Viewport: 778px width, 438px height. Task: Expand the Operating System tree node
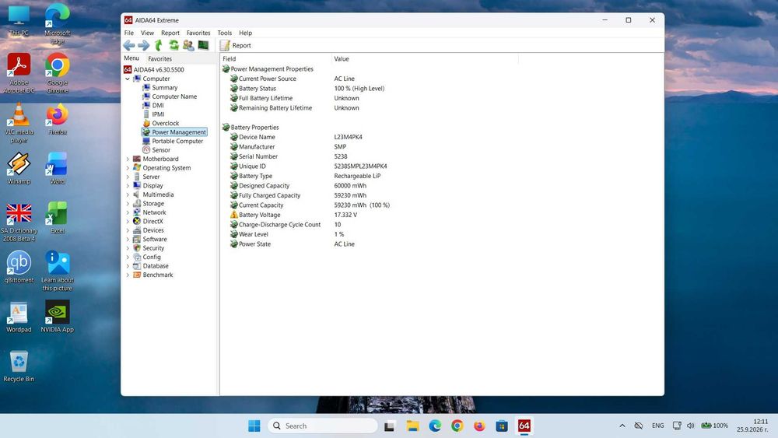tap(128, 168)
